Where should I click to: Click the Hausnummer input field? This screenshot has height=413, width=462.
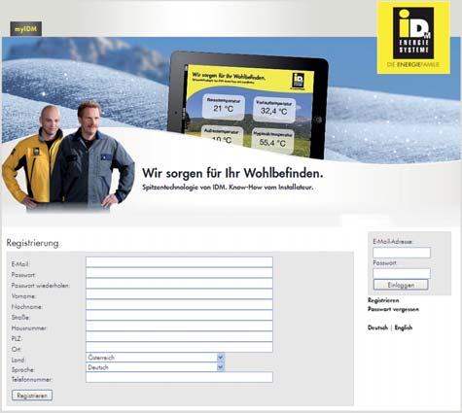click(179, 326)
